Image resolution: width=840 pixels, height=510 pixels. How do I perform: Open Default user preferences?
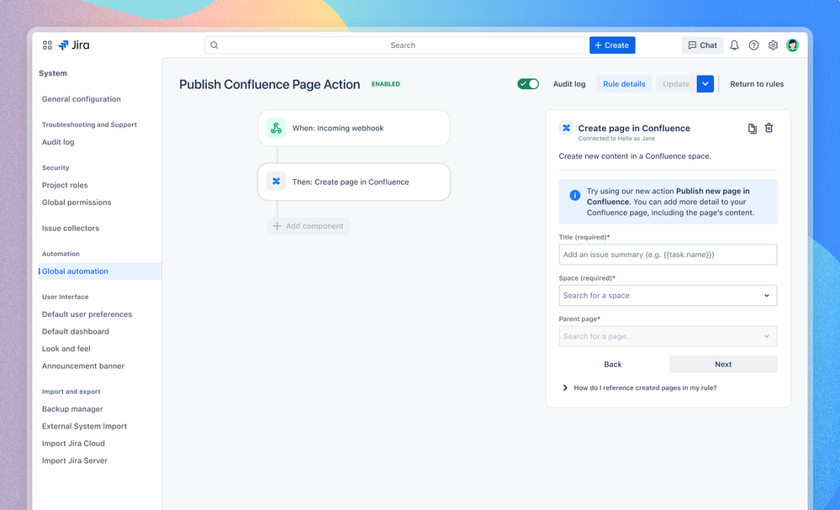point(87,314)
